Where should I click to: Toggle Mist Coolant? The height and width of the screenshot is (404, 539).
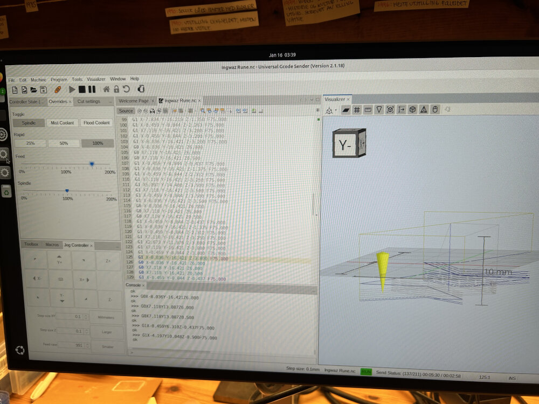62,123
